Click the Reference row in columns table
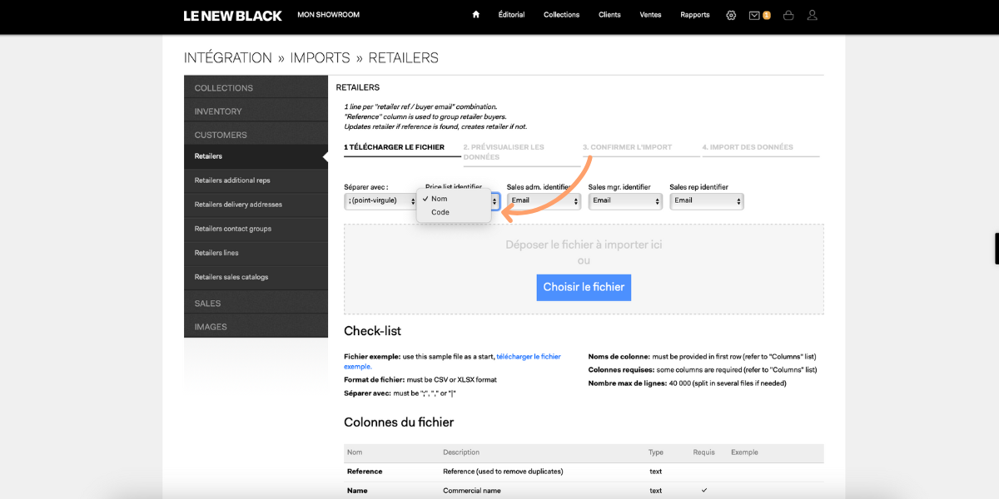This screenshot has height=499, width=999. [584, 472]
